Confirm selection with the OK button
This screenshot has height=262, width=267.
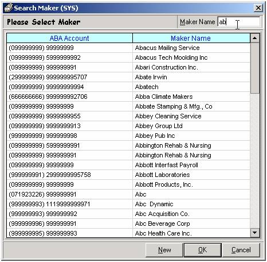pyautogui.click(x=203, y=250)
